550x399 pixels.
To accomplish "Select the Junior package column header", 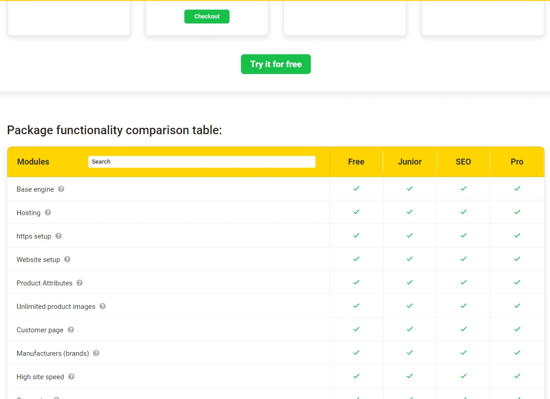I will click(410, 162).
